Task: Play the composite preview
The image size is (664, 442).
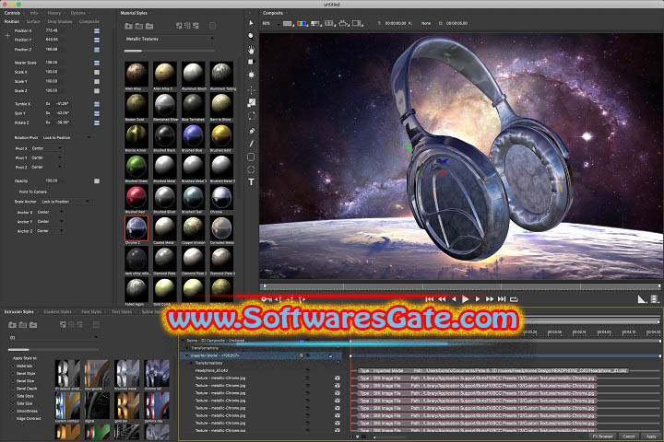Action: 466,299
